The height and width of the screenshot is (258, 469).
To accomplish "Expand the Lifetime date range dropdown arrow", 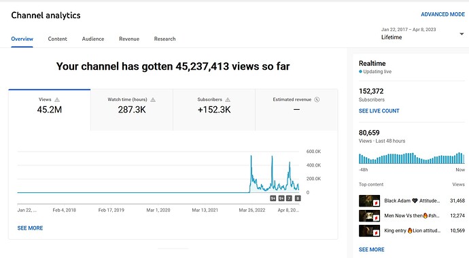I will click(462, 34).
